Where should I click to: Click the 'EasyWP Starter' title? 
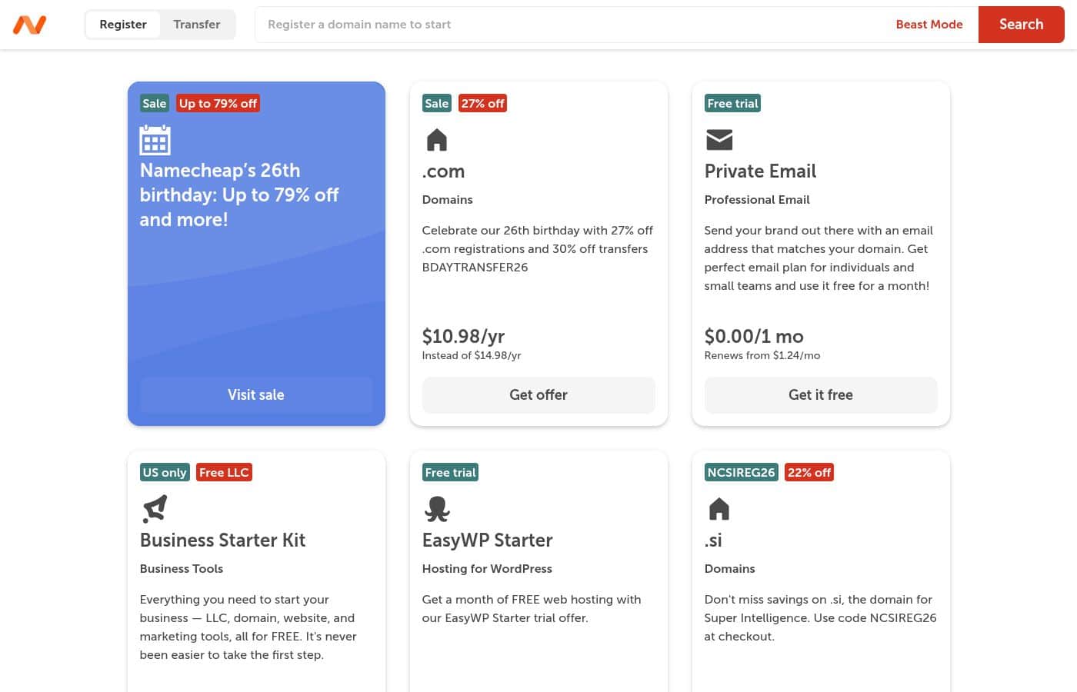pyautogui.click(x=487, y=541)
